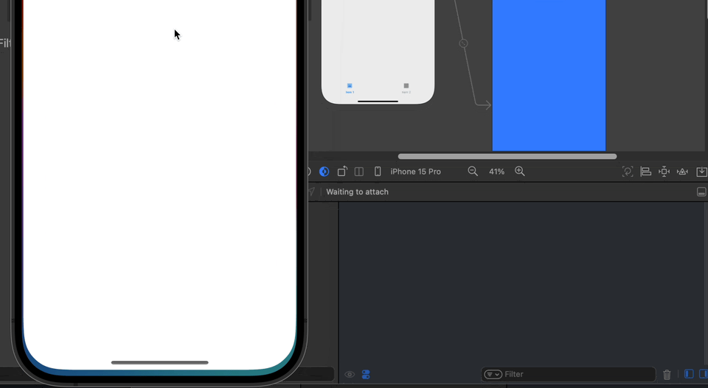Open the Add New Constraints icon
708x388 pixels.
pyautogui.click(x=664, y=172)
